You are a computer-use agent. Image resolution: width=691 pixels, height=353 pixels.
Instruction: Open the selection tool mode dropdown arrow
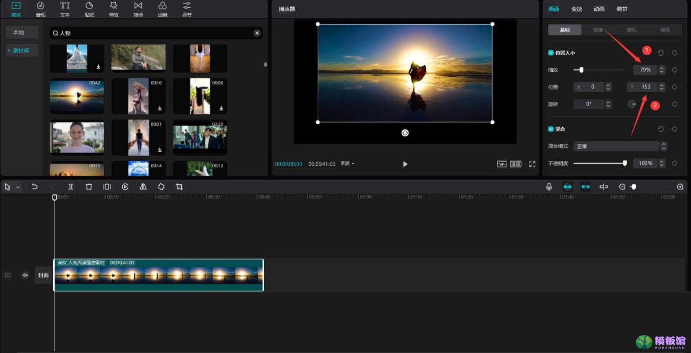(x=18, y=187)
